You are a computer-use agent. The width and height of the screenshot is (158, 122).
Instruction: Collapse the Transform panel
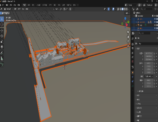(x=137, y=49)
